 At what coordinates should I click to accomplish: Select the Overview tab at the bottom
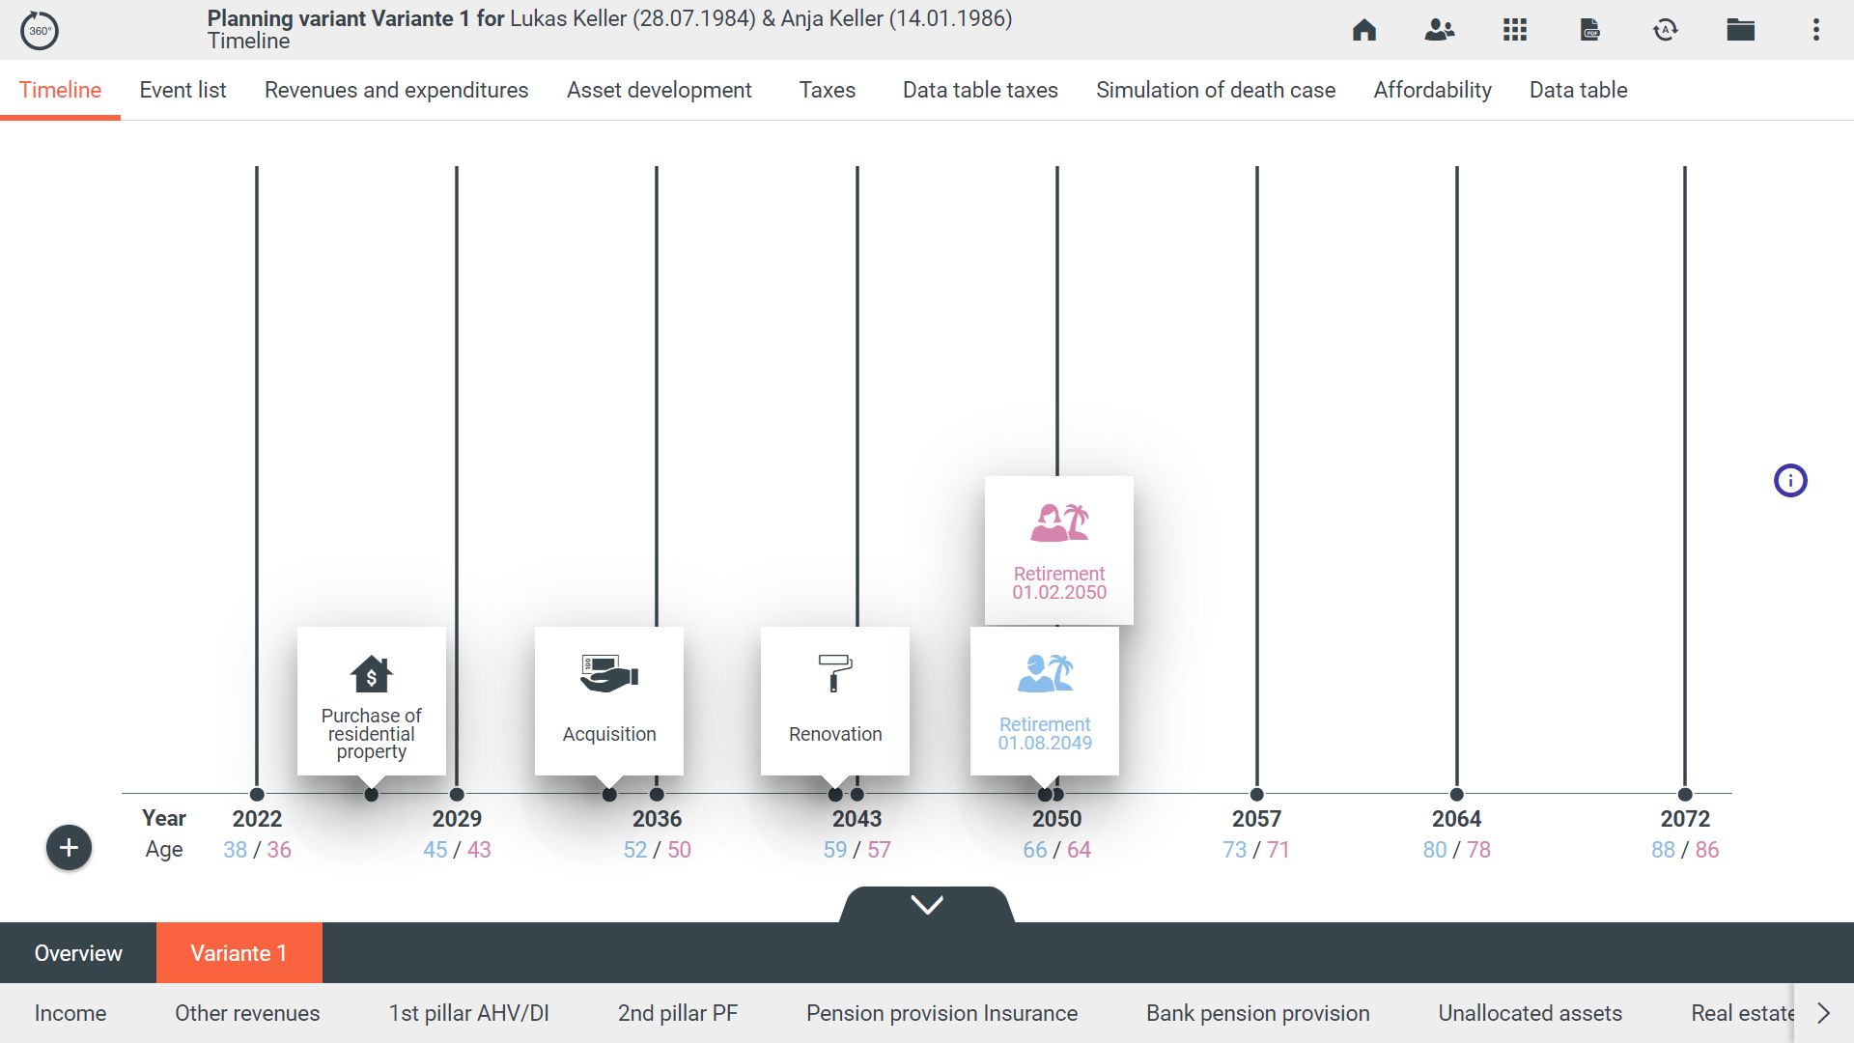coord(78,953)
